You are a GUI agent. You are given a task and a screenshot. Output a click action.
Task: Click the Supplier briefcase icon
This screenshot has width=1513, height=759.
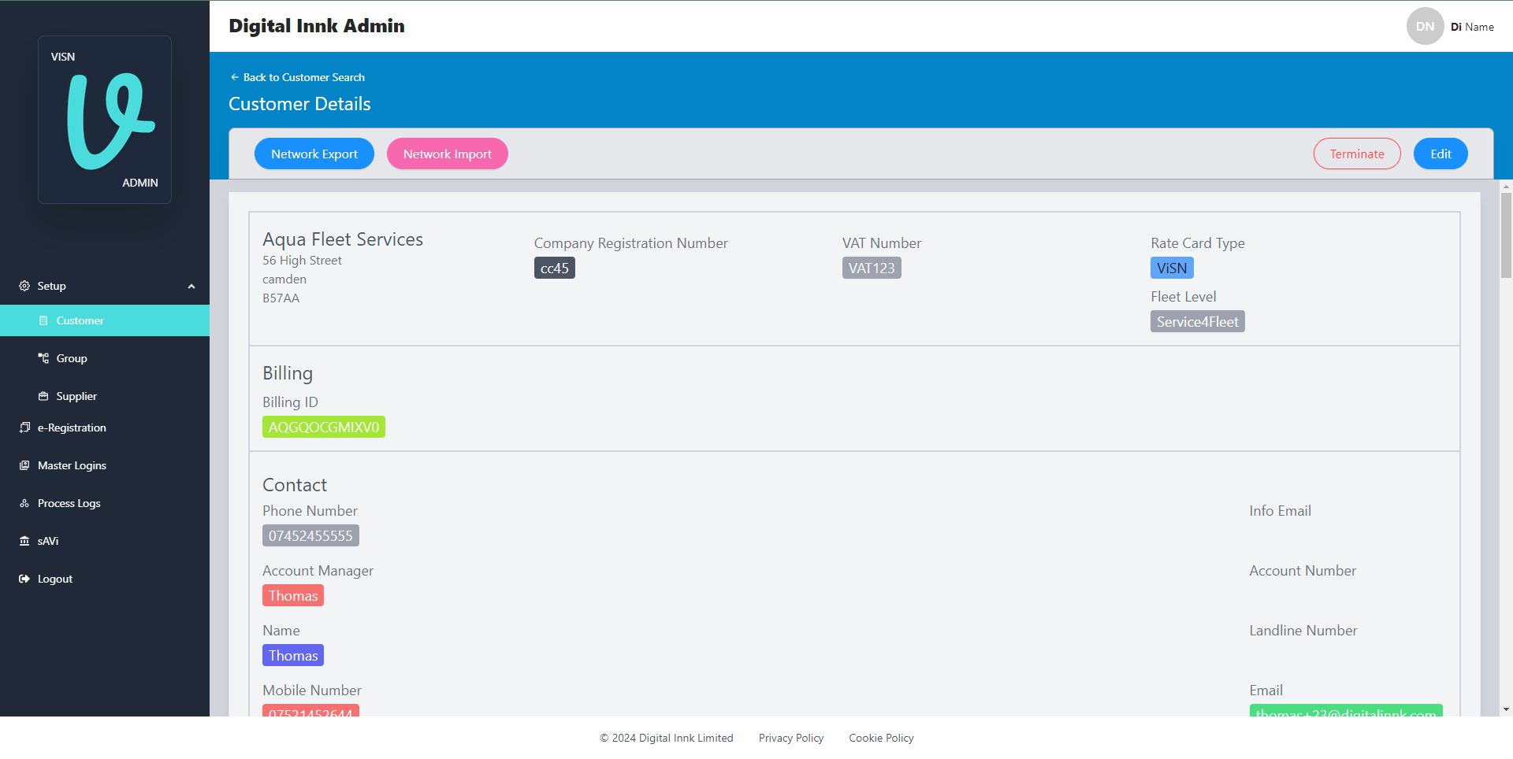pyautogui.click(x=43, y=396)
